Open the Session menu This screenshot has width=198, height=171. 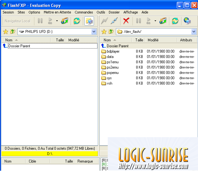pyautogui.click(x=8, y=12)
